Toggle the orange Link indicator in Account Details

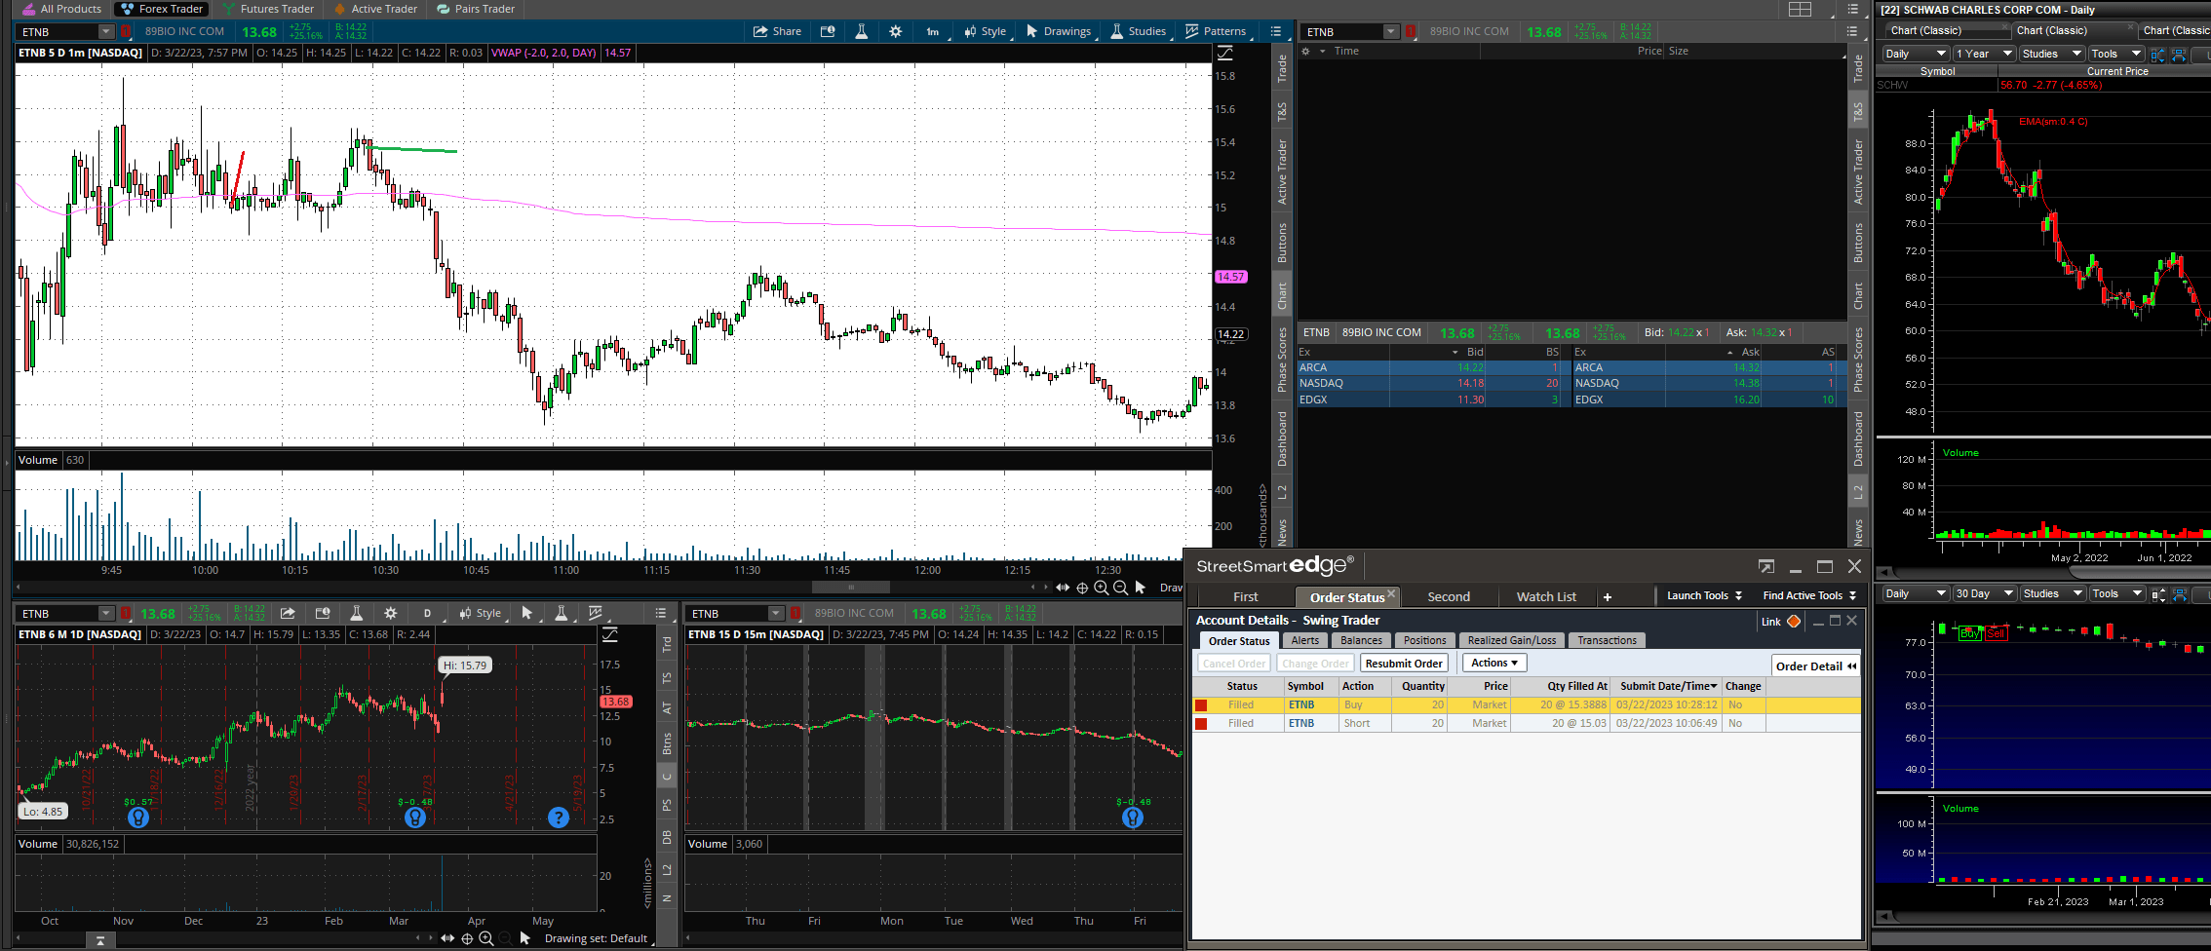point(1793,622)
